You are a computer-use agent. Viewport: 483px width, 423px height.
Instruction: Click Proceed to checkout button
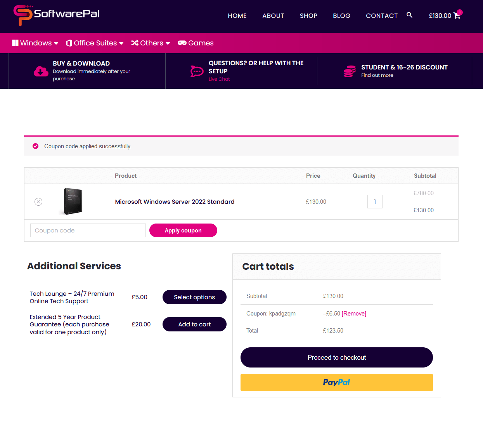tap(337, 357)
